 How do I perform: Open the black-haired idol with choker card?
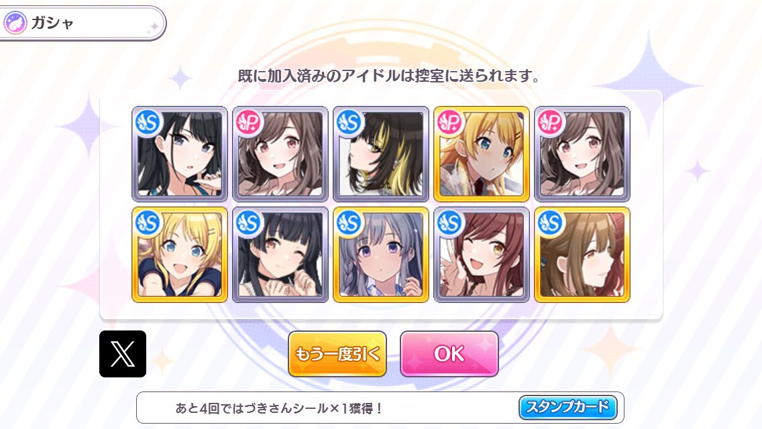[280, 255]
